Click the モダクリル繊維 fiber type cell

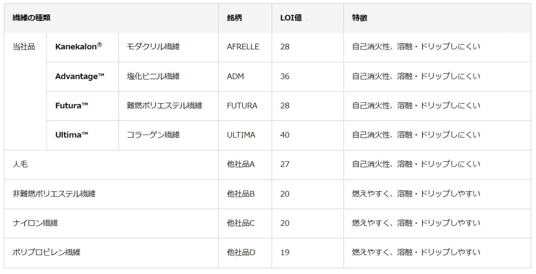pyautogui.click(x=153, y=46)
